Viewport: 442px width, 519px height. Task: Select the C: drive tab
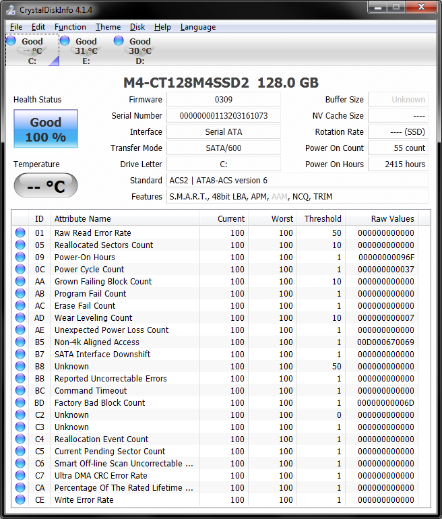[x=32, y=51]
